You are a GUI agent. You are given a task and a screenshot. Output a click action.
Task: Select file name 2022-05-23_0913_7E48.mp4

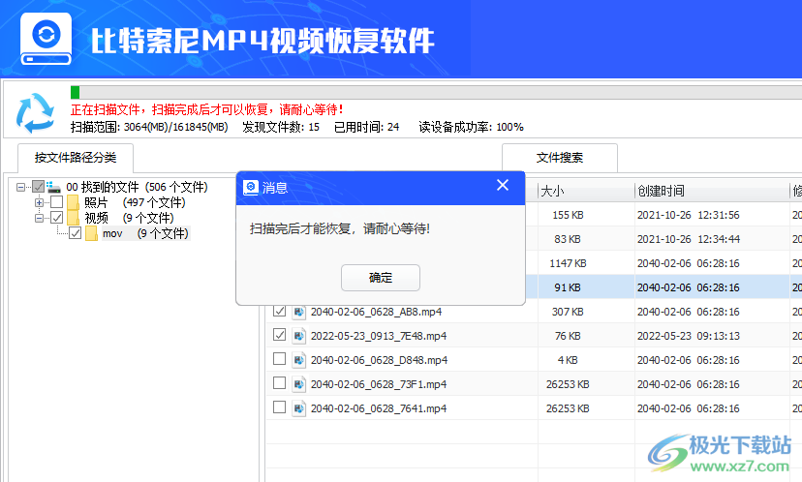tap(379, 336)
